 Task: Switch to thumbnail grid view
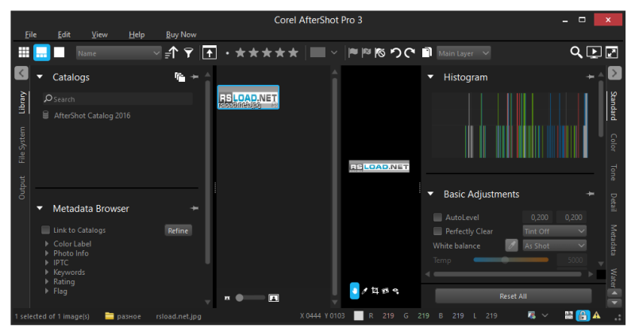point(24,52)
